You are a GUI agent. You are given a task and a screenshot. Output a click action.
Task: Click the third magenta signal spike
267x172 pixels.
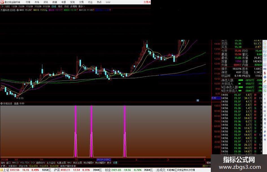[x=125, y=131]
